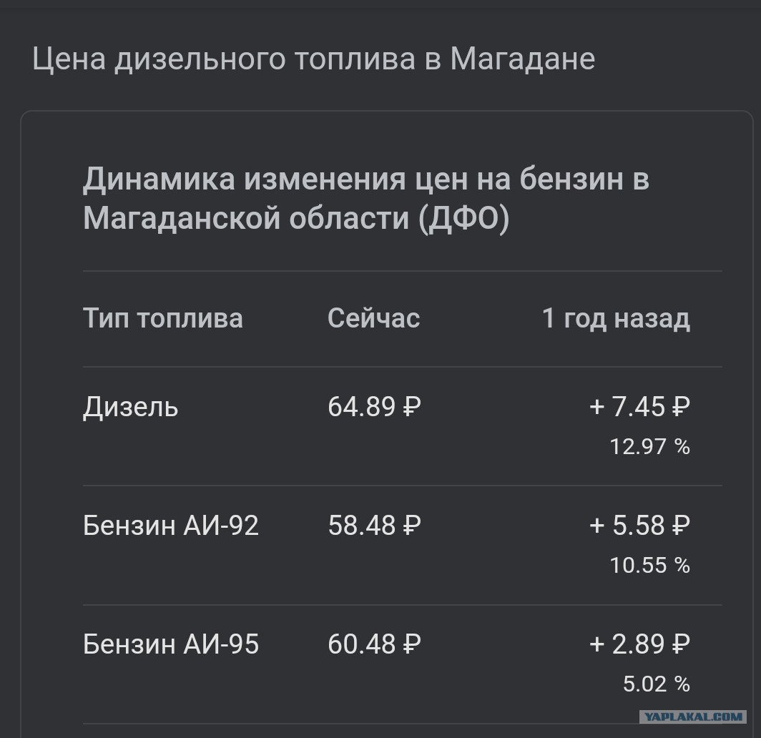Open the YAPLAKAL.COM watermark link
The height and width of the screenshot is (738, 761).
click(693, 717)
